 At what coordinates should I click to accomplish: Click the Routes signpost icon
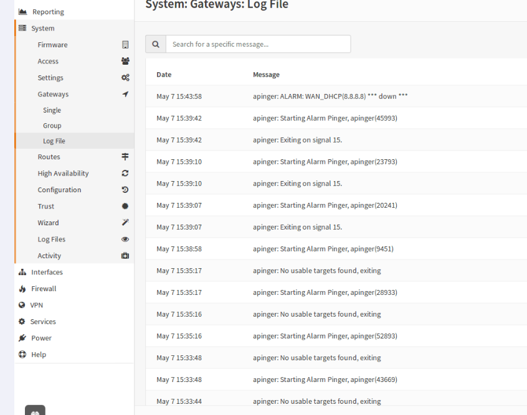pyautogui.click(x=125, y=157)
